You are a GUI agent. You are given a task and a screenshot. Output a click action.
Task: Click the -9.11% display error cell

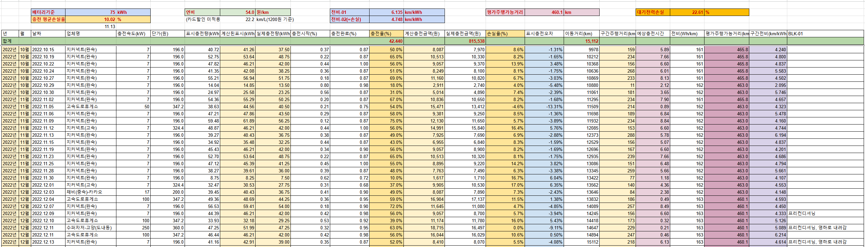(544, 228)
